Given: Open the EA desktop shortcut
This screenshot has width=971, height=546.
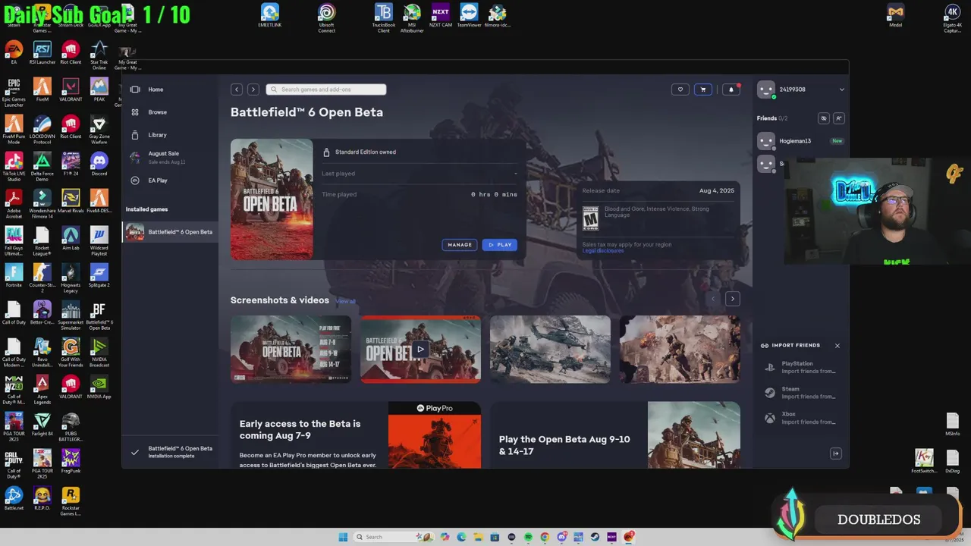Looking at the screenshot, I should (x=14, y=53).
